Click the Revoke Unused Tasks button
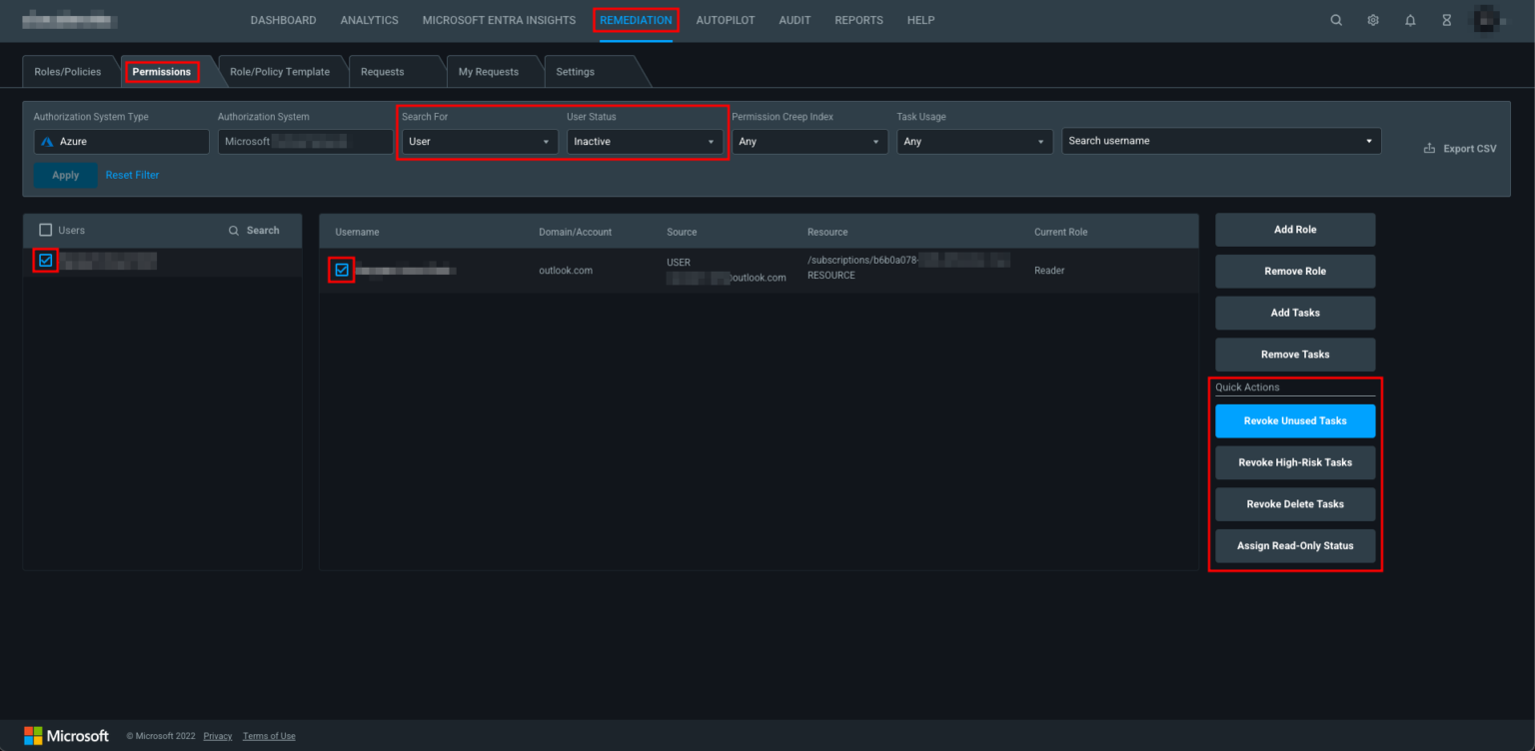This screenshot has width=1535, height=751. pos(1295,420)
